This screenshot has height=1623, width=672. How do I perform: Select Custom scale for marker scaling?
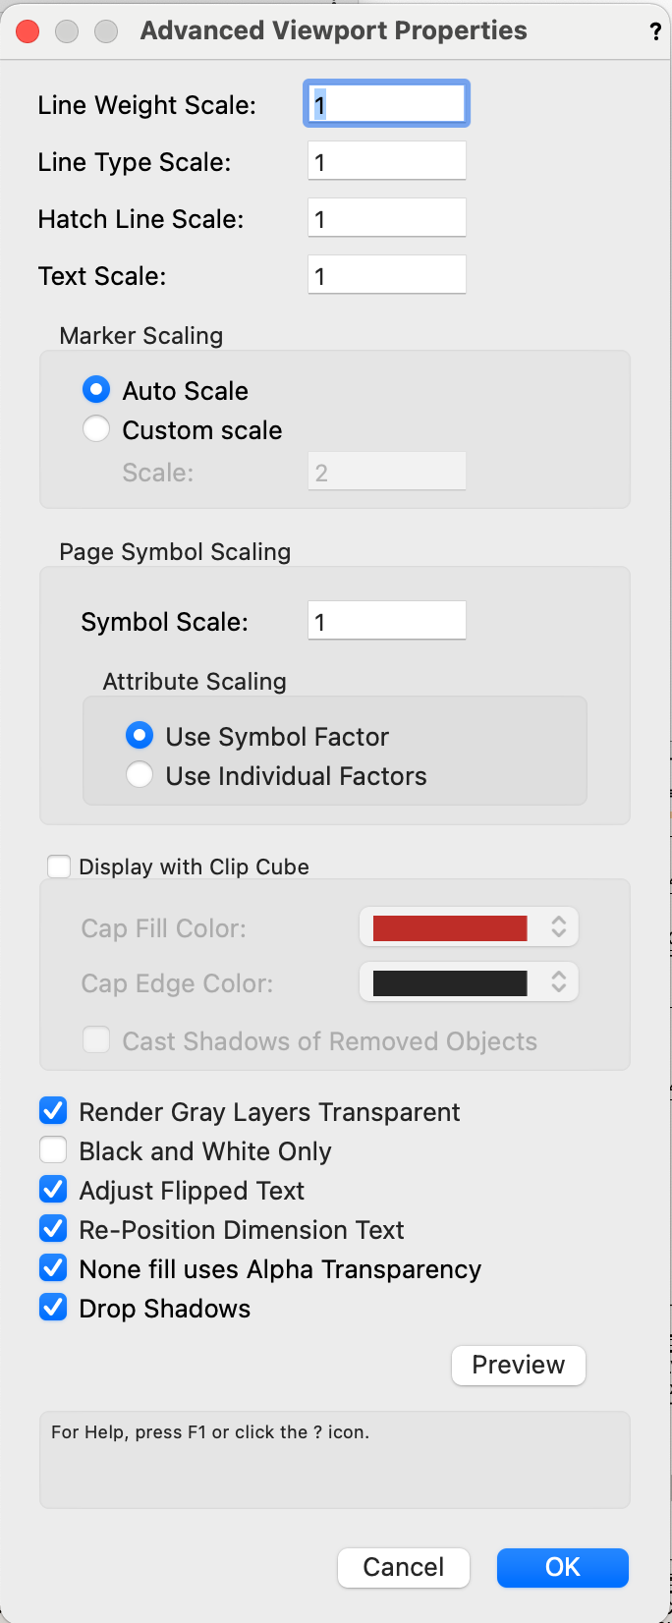96,428
